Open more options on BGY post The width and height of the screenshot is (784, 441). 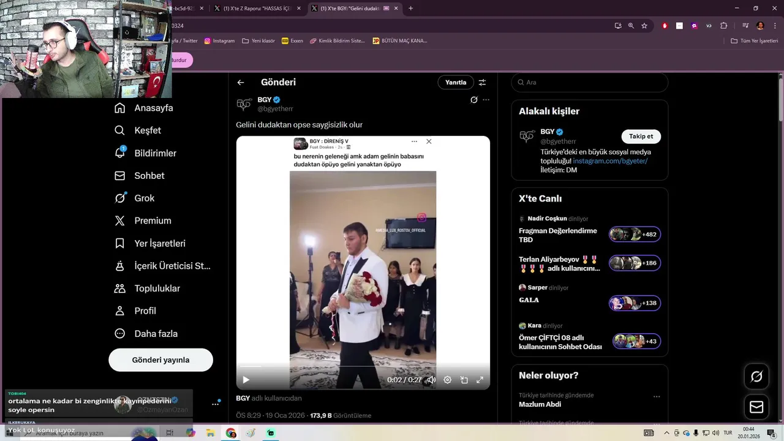486,100
